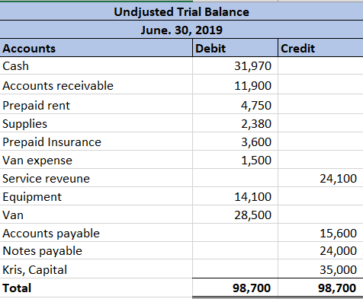Select Equipment debit value 14,100
This screenshot has width=363, height=299.
235,196
